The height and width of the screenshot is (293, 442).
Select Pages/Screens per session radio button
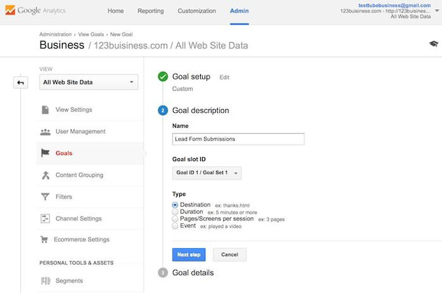(x=176, y=219)
